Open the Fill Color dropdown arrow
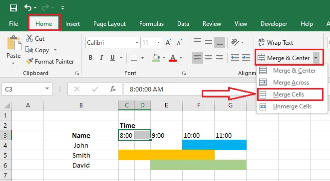Viewport: 330px width, 181px height. coord(164,58)
